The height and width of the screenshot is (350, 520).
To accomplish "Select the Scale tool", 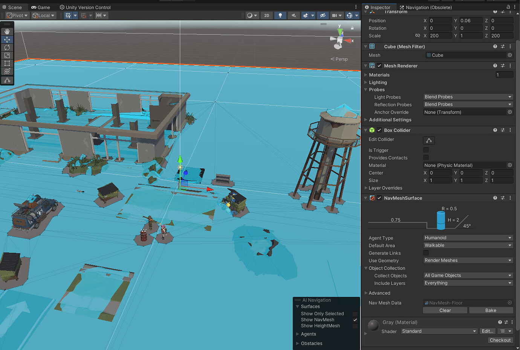I will (7, 55).
